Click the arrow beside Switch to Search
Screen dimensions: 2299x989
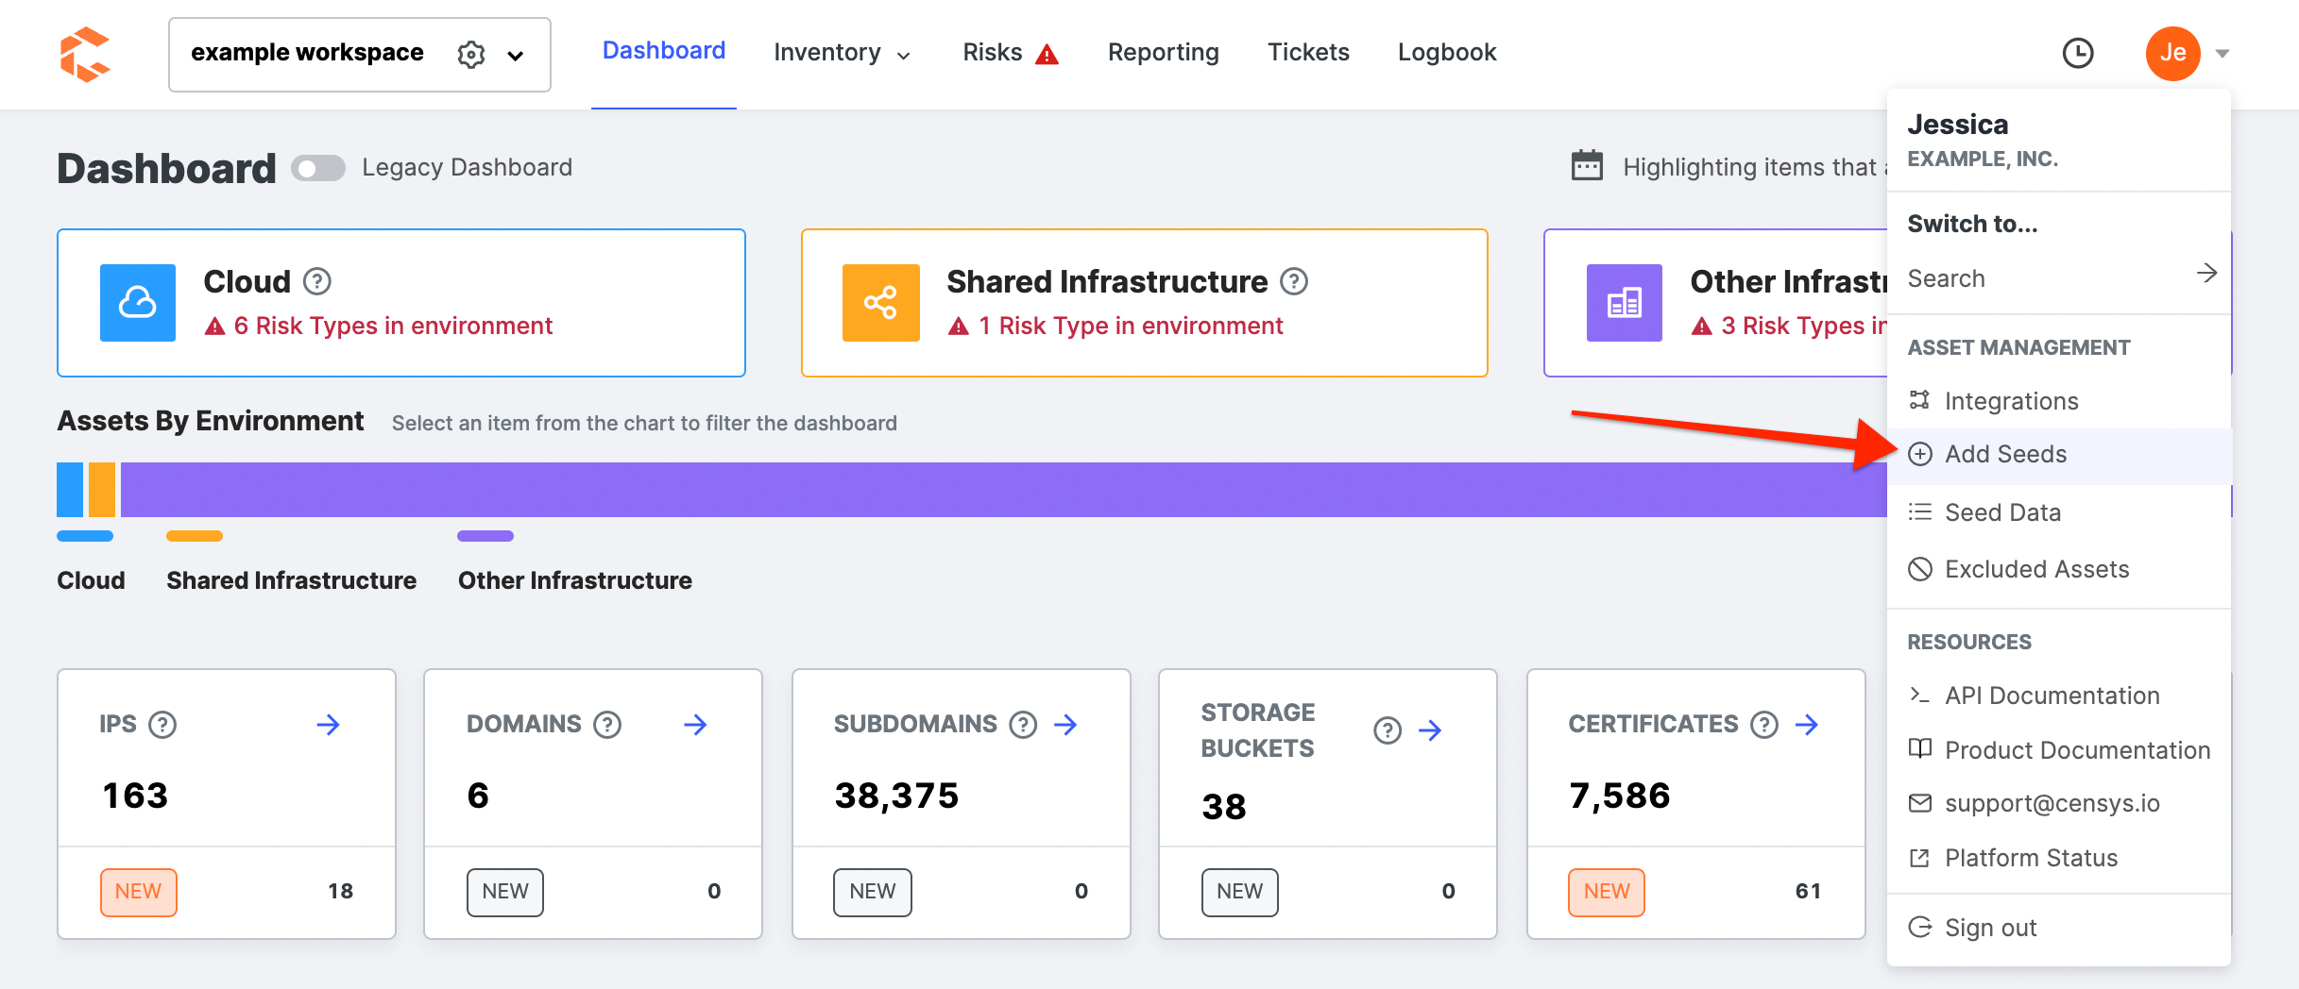tap(2206, 274)
